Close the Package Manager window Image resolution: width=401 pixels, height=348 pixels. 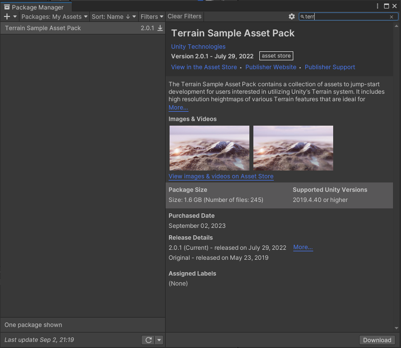point(395,6)
